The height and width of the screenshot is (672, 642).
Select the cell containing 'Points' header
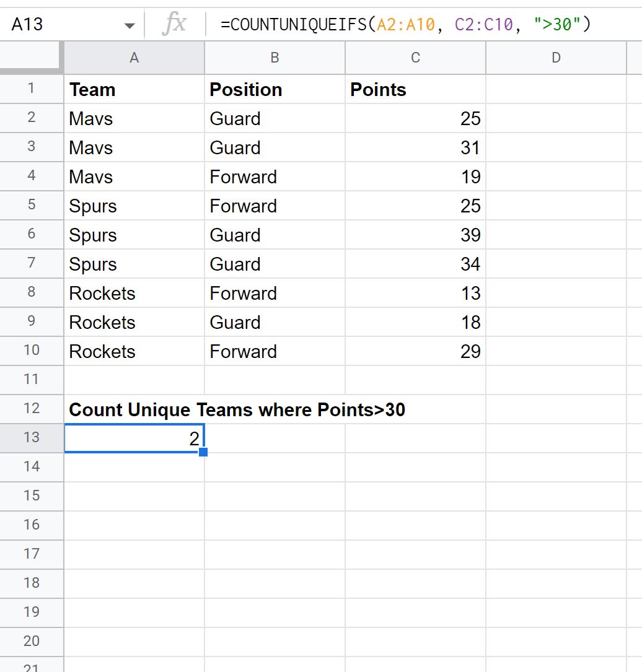(415, 89)
